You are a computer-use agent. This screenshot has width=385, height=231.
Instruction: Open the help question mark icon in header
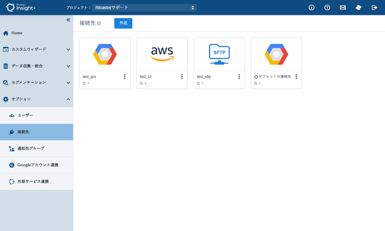pyautogui.click(x=327, y=8)
